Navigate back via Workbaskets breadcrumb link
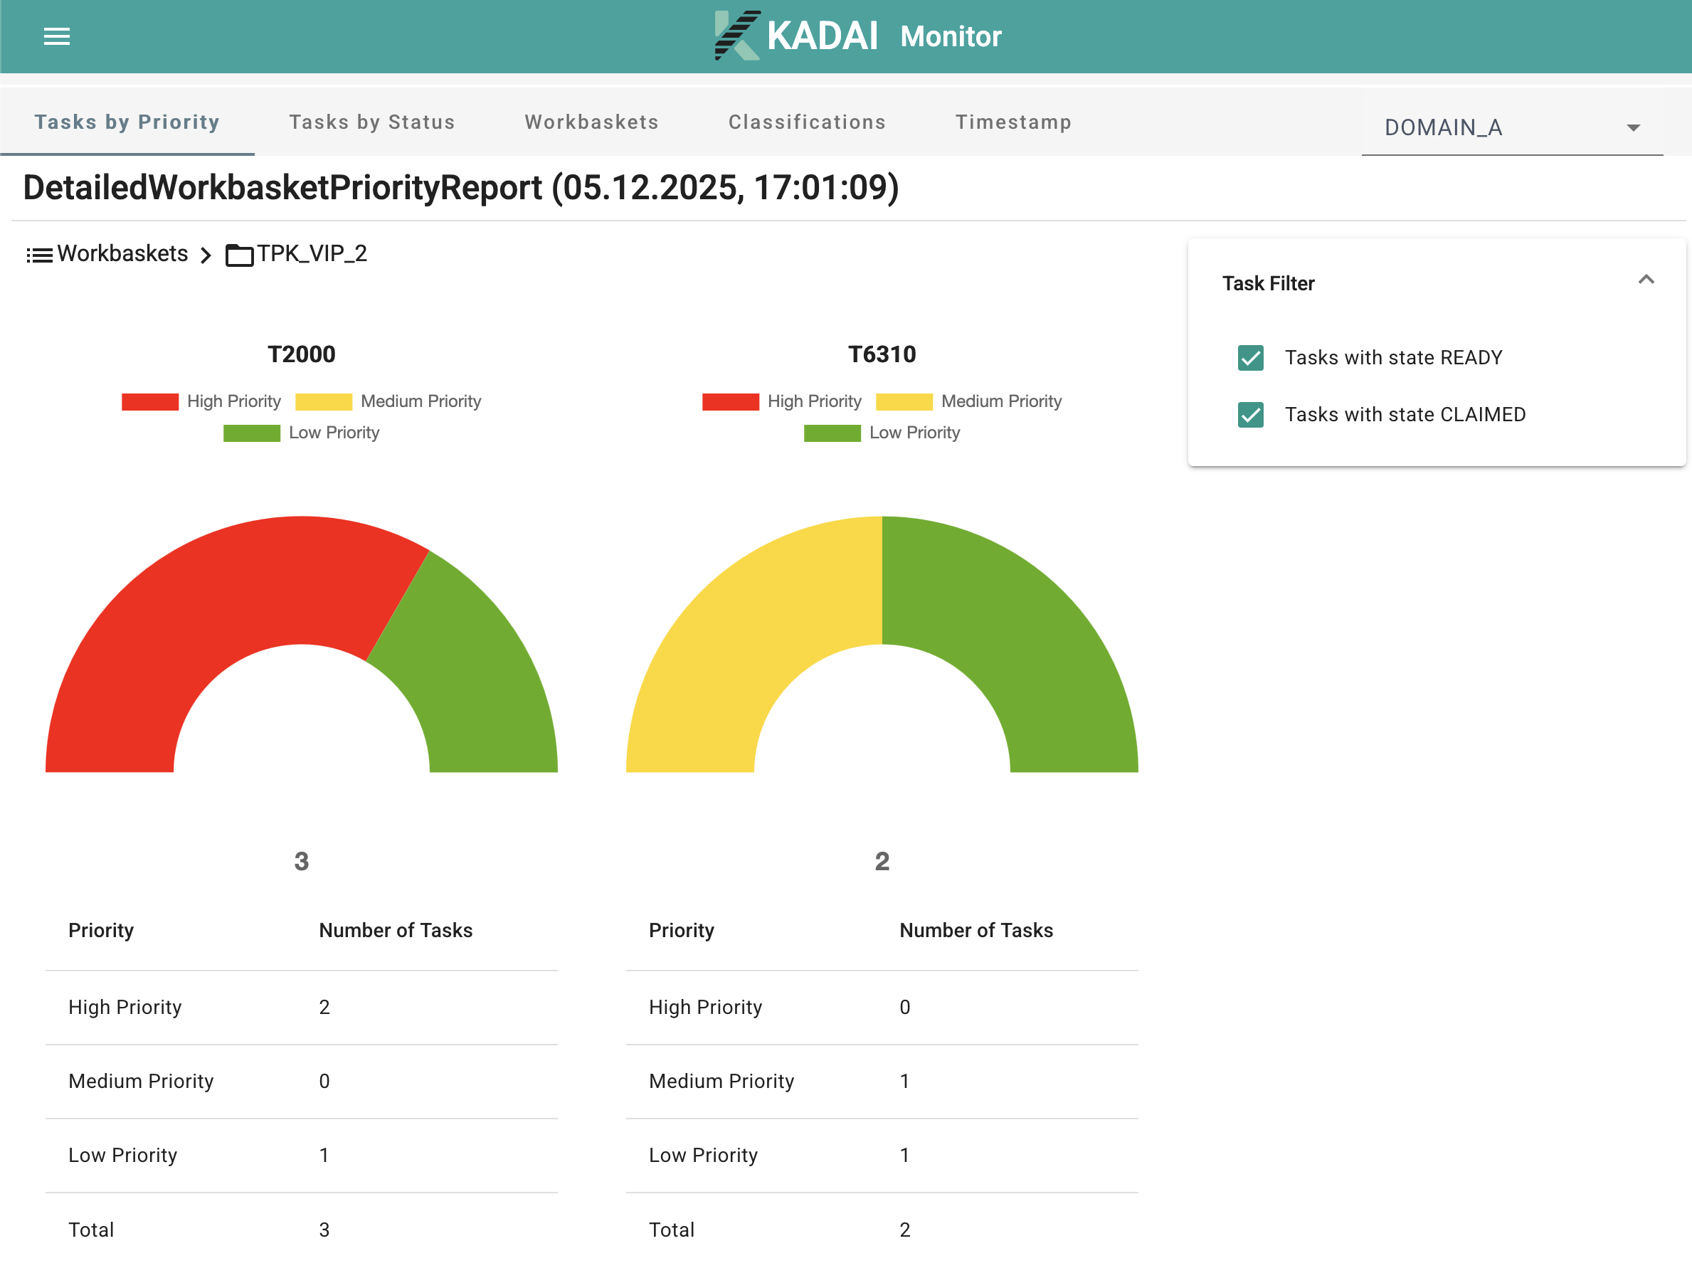 coord(122,254)
